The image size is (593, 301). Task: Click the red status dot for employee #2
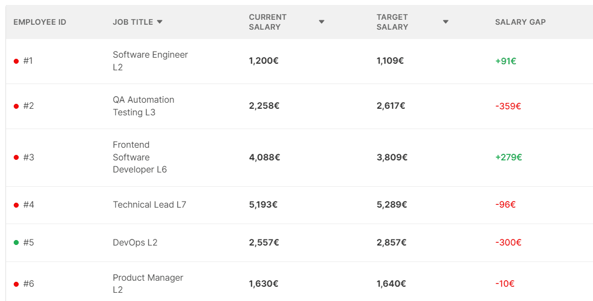(x=16, y=106)
